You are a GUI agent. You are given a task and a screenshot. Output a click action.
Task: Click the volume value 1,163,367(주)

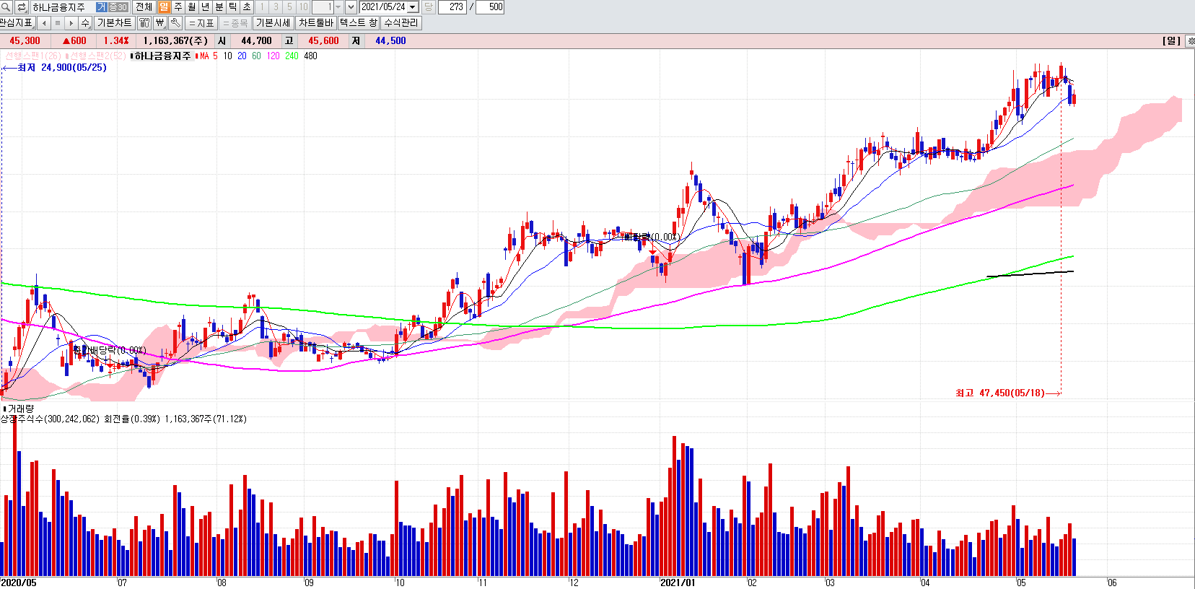[175, 41]
